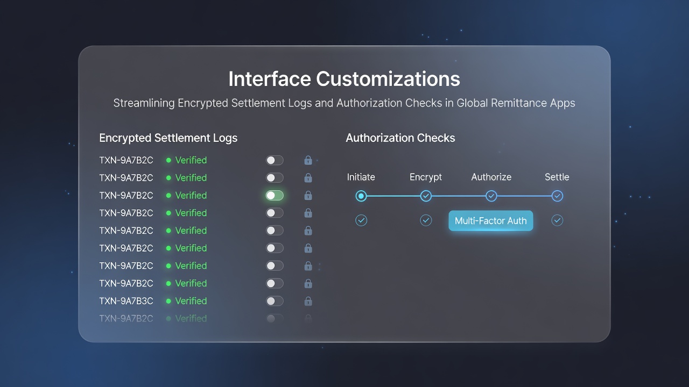The width and height of the screenshot is (689, 387).
Task: Select the Settle step node on the timeline
Action: coord(557,196)
